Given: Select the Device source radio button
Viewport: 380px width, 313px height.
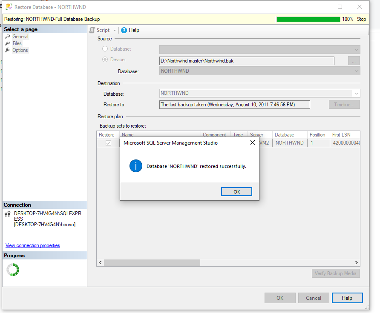Looking at the screenshot, I should pos(105,60).
